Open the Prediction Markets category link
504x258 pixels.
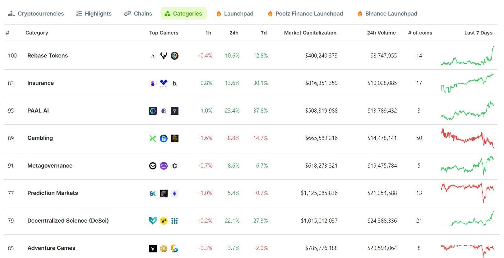[x=53, y=193]
